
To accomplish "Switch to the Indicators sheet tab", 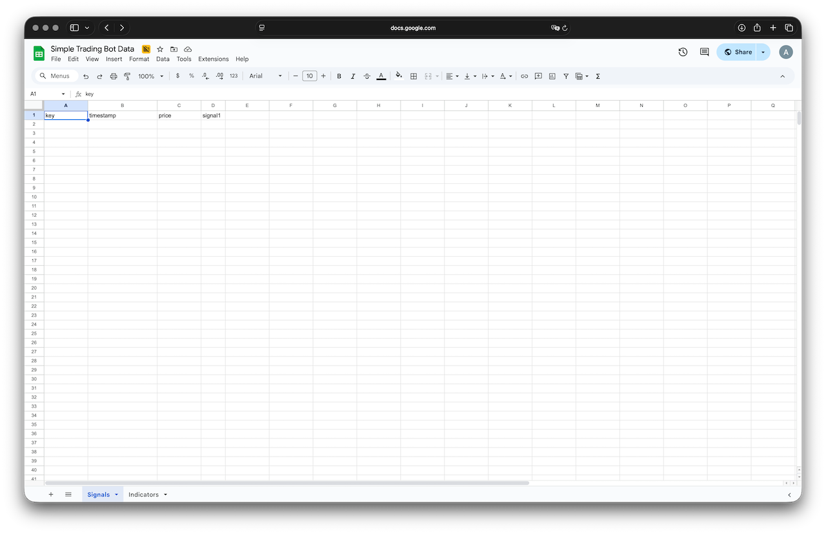I will [x=143, y=495].
